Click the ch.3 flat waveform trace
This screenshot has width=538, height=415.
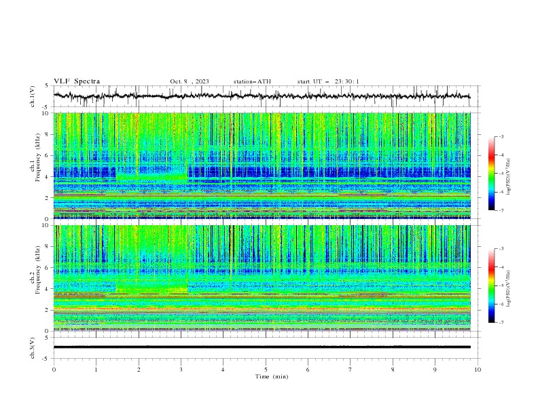[262, 347]
